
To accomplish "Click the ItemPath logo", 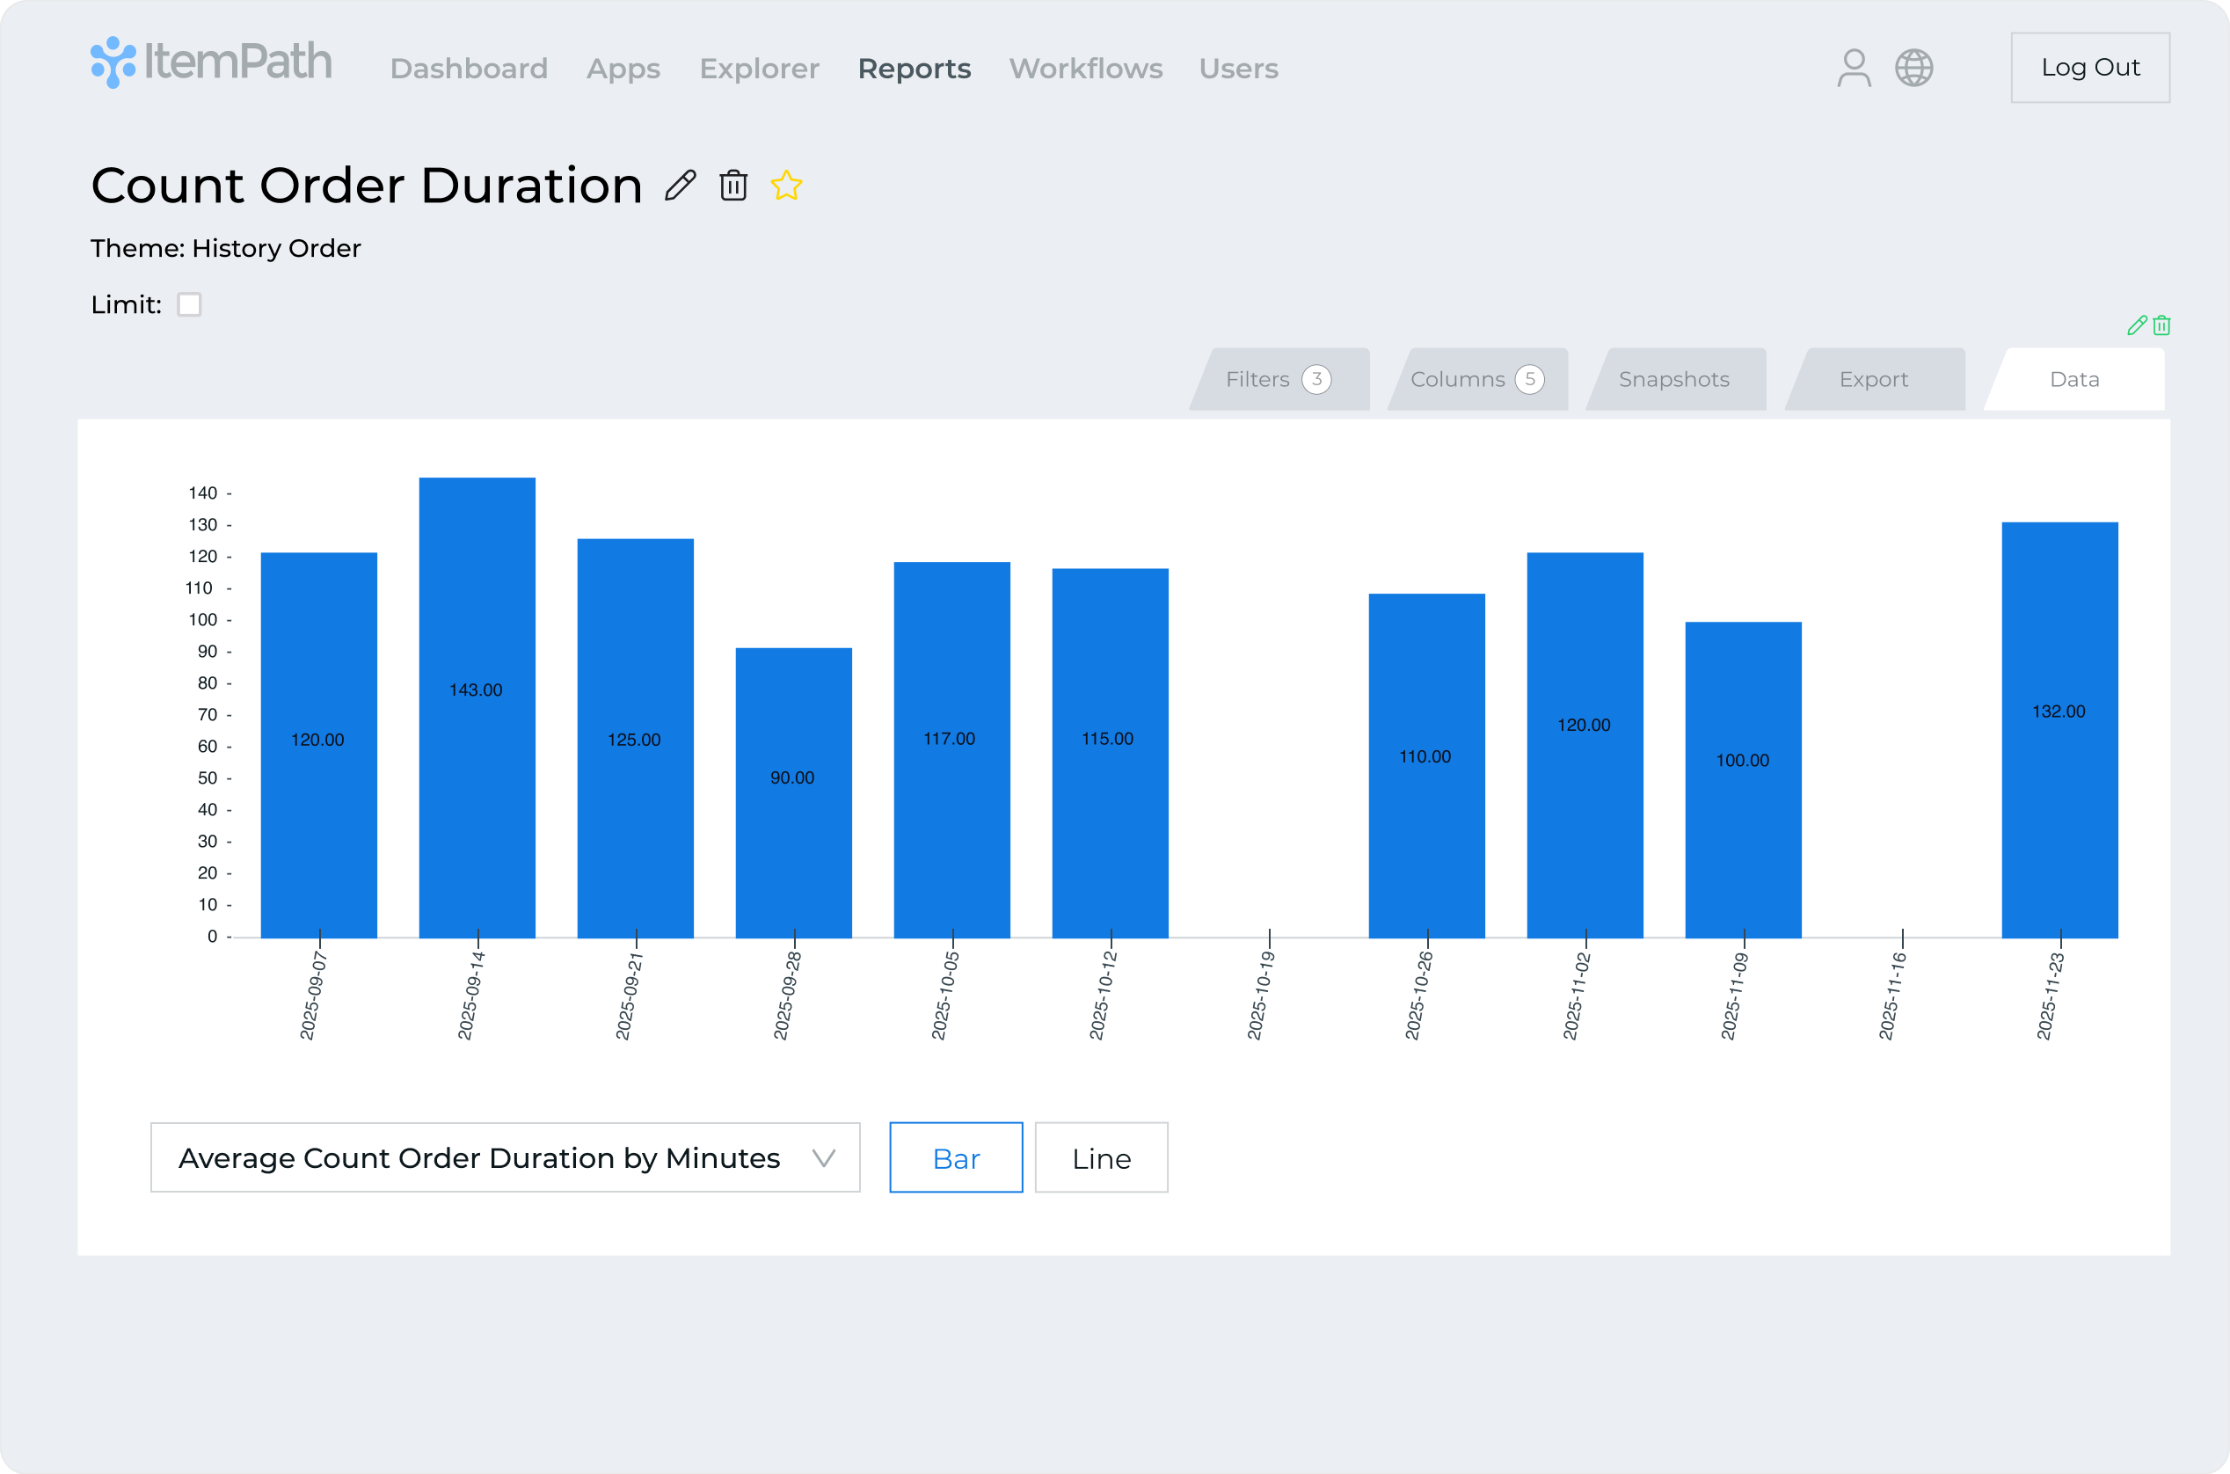I will tap(211, 62).
